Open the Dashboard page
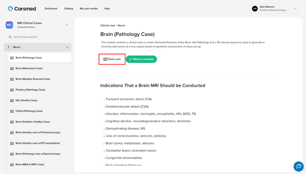 (x=51, y=9)
